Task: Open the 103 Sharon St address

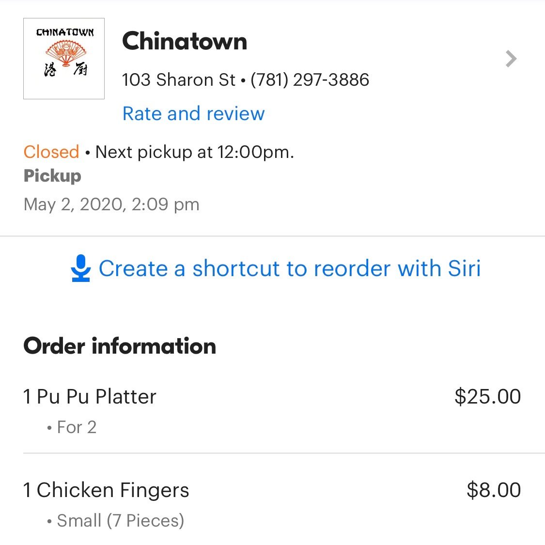Action: pos(178,79)
